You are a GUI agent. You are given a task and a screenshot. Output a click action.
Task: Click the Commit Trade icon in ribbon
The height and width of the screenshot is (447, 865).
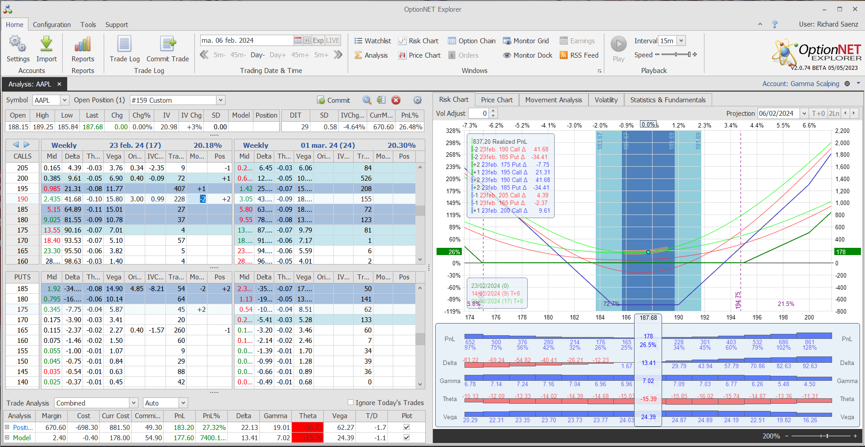(x=168, y=44)
